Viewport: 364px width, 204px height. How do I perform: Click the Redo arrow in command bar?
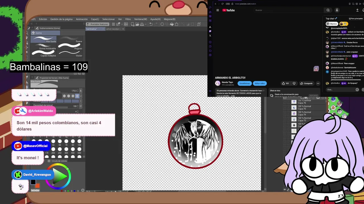pos(156,24)
